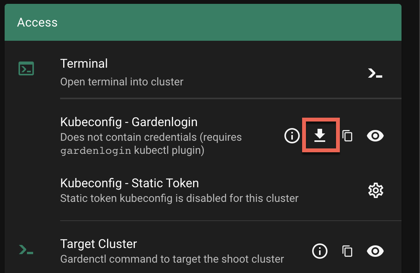Reveal the Target Cluster gardenctl command
Viewport: 420px width, 273px height.
pyautogui.click(x=375, y=251)
